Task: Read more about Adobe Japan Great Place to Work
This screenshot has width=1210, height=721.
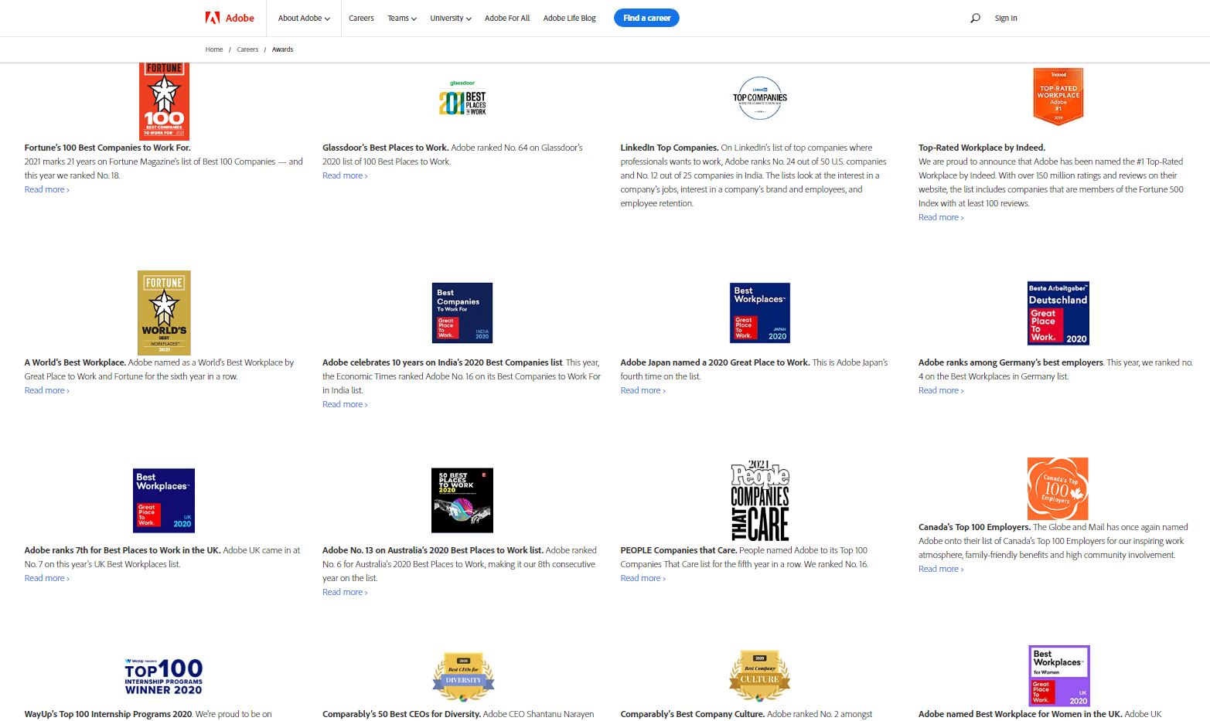Action: pos(643,390)
